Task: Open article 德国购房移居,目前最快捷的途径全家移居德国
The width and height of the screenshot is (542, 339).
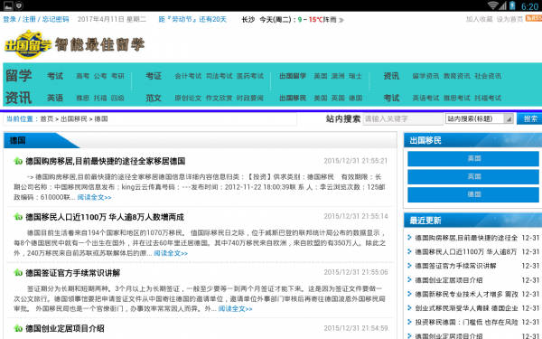Action: [106, 161]
